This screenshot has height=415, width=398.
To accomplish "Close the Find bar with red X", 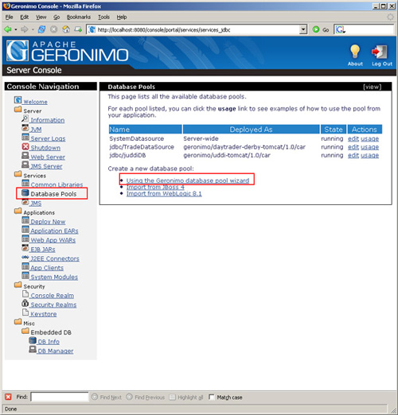I will click(8, 397).
